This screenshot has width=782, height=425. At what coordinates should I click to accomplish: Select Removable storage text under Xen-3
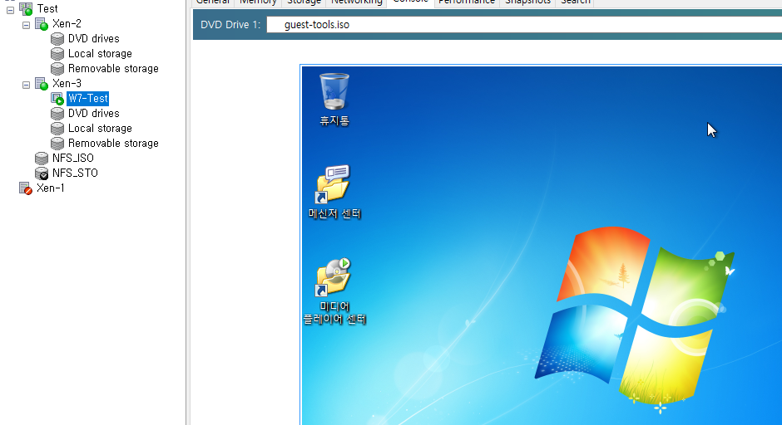113,144
